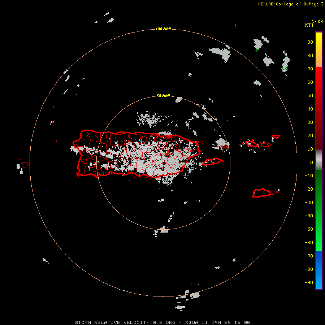325x325 pixels.
Task: Select the -50 scale value
Action: tap(309, 229)
